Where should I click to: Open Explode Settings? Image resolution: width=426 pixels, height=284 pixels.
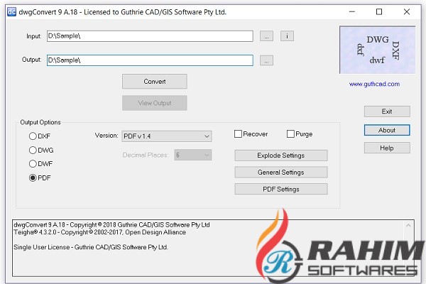point(281,155)
